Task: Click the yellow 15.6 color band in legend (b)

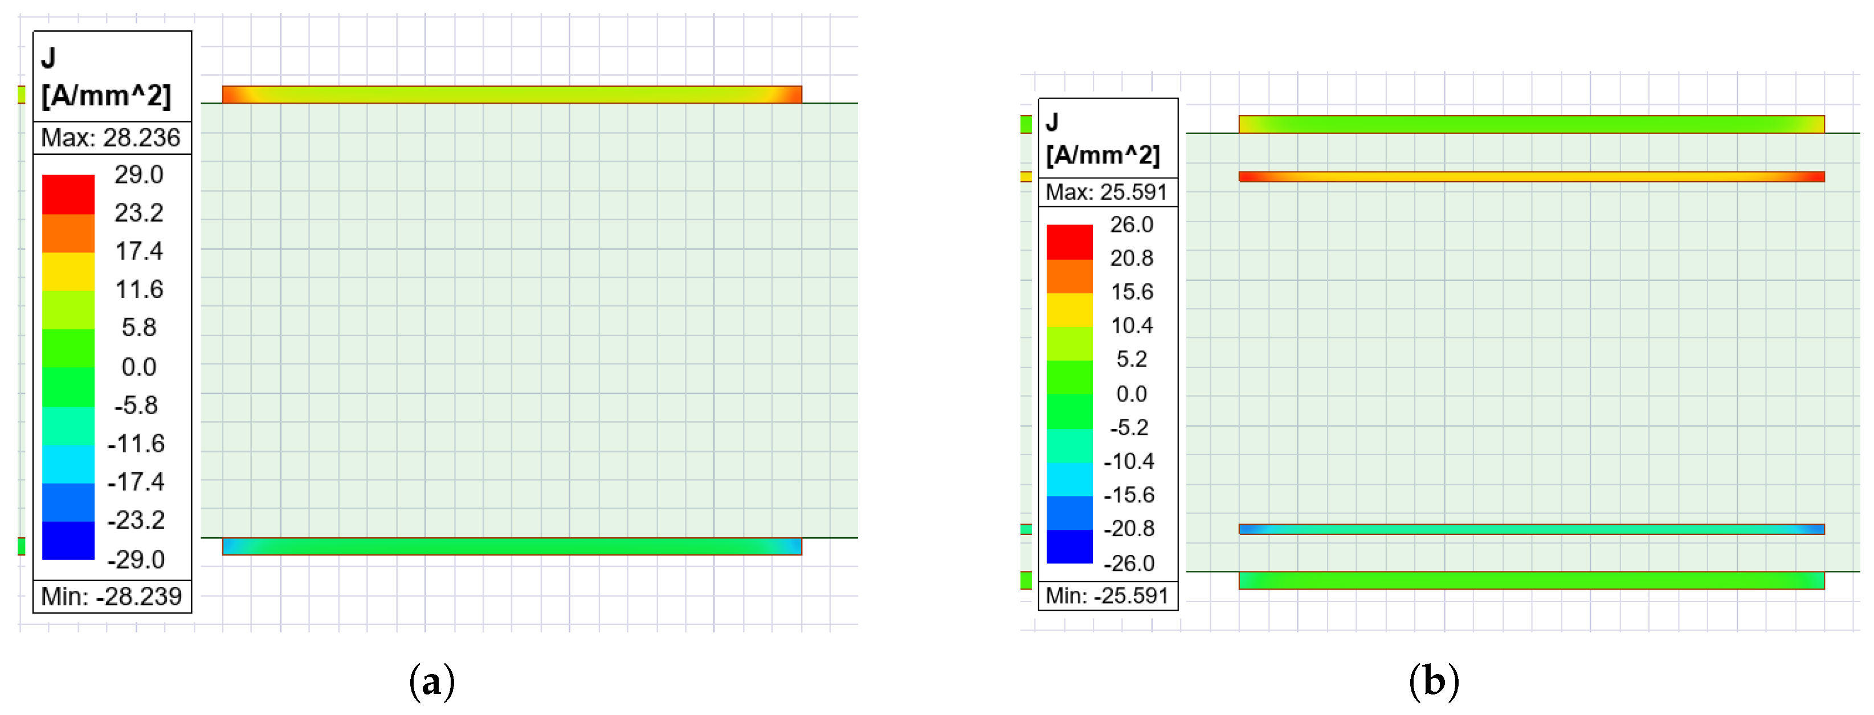Action: click(1069, 310)
